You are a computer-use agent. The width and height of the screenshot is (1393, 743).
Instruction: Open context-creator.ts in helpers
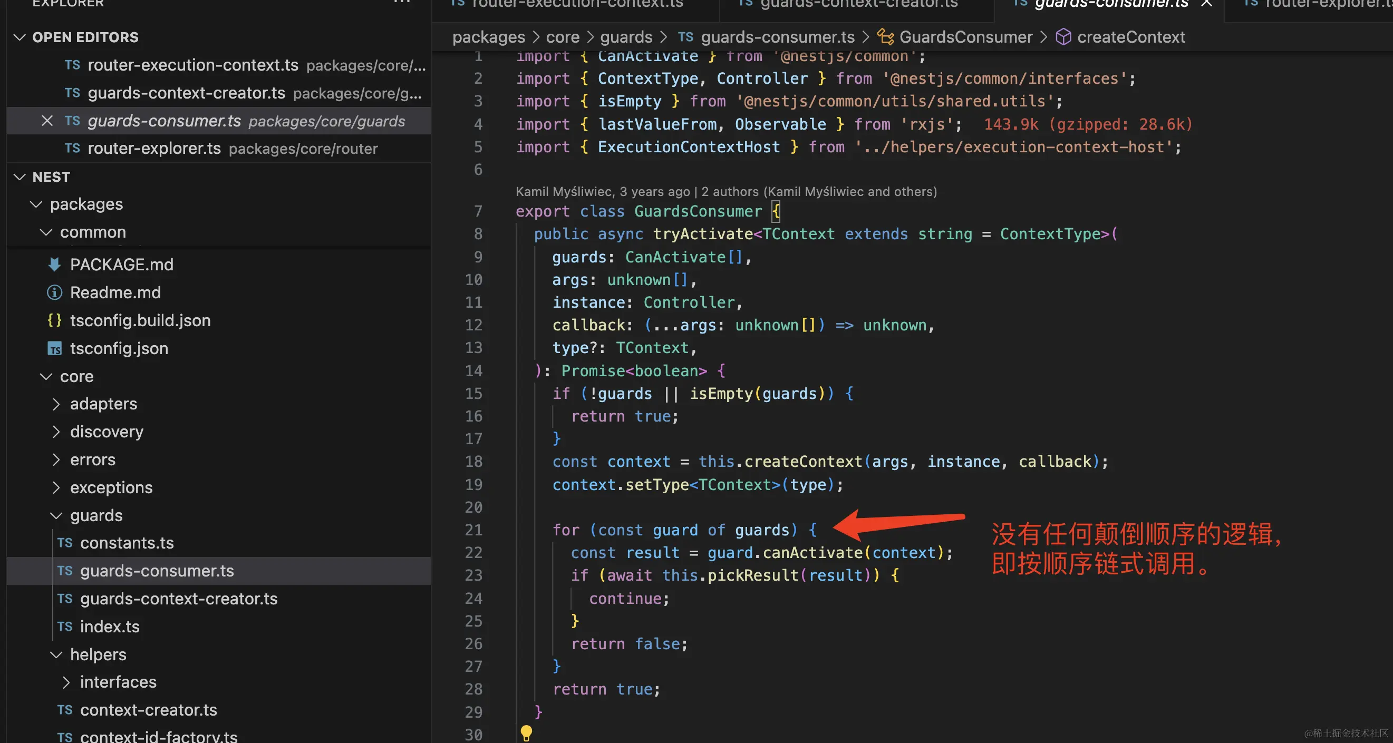(219, 710)
